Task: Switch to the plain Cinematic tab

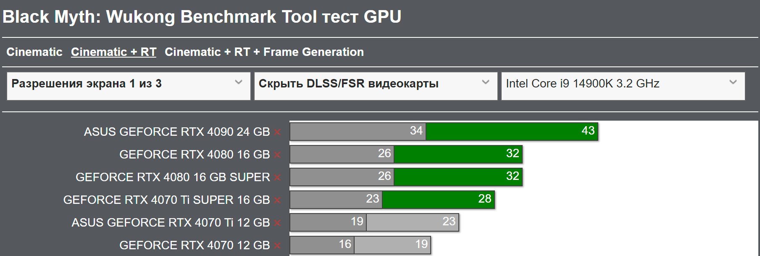Action: point(34,52)
